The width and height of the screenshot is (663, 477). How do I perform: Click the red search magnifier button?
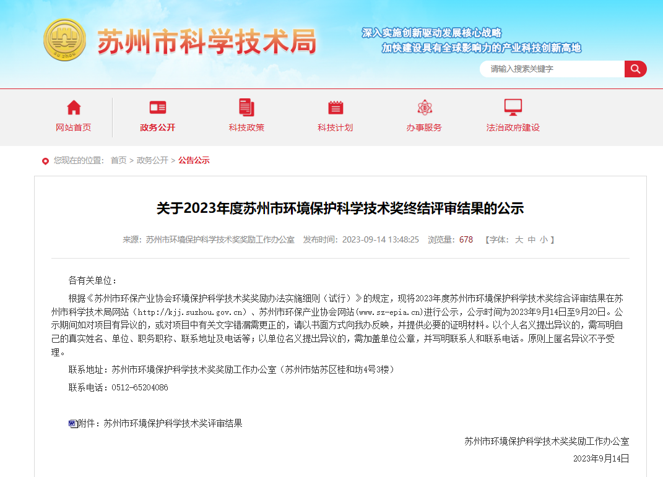click(x=635, y=69)
